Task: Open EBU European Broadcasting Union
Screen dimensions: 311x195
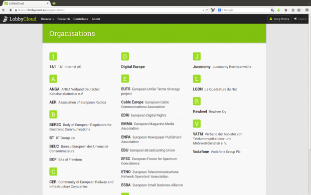Action: [148, 150]
